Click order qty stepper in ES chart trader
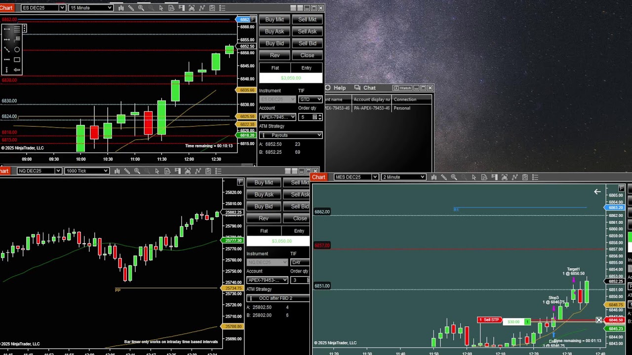Screen dimensions: 632x355 pos(320,117)
